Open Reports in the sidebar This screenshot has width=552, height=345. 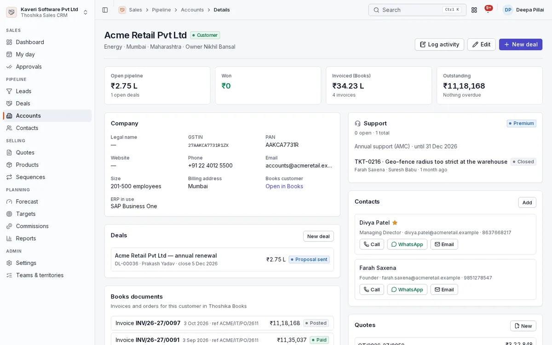[47, 238]
